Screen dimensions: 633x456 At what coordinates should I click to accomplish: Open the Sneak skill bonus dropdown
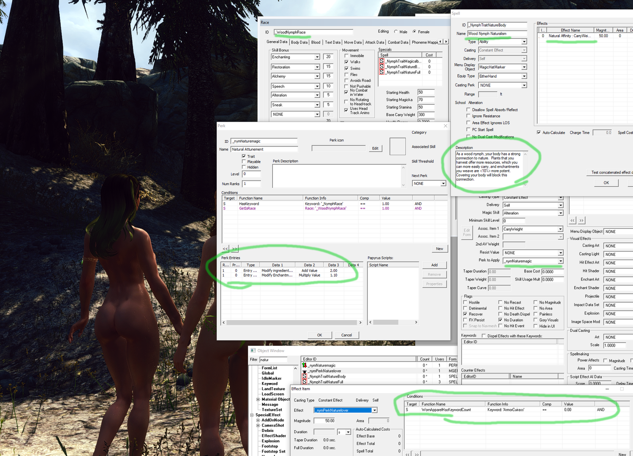pyautogui.click(x=317, y=105)
